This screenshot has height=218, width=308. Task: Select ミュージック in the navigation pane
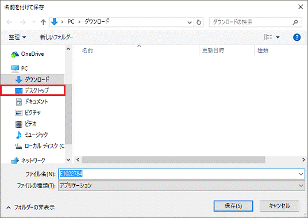point(32,135)
